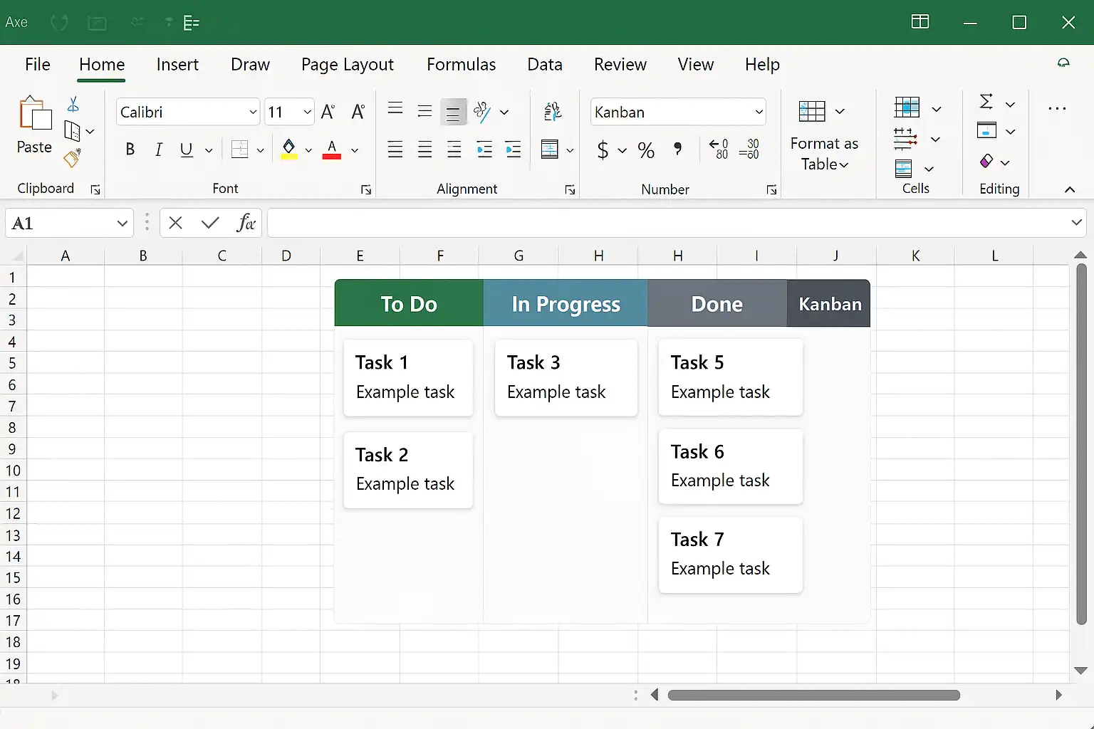This screenshot has width=1094, height=729.
Task: Click the Insert Function fx icon
Action: tap(246, 223)
